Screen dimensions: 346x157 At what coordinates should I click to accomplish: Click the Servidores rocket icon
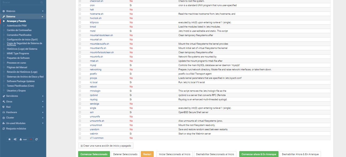(x=3, y=96)
